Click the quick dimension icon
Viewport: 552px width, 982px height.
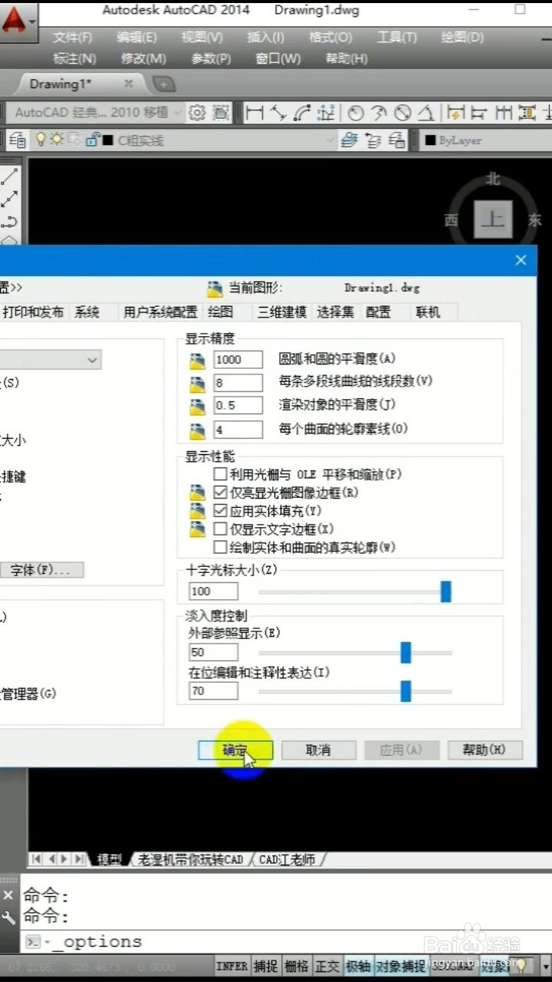[x=456, y=114]
